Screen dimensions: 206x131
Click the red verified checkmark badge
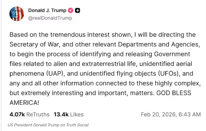(70, 11)
